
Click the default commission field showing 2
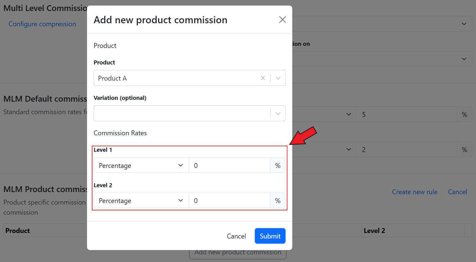[x=406, y=150]
